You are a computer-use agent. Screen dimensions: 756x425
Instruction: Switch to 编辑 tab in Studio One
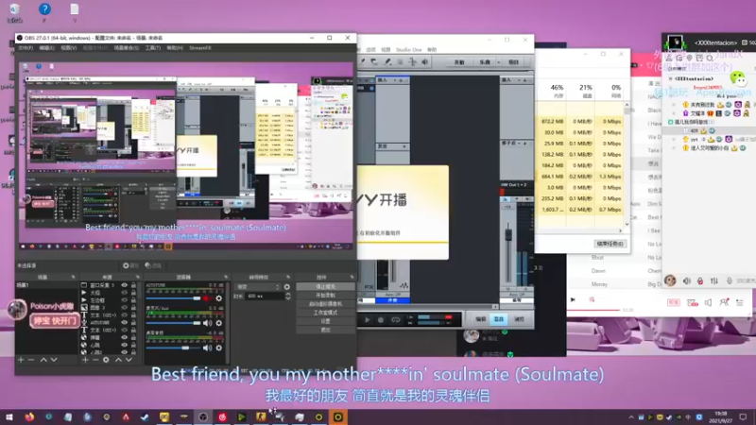point(481,319)
